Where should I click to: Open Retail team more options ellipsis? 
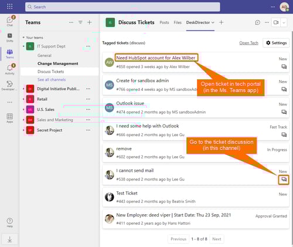point(88,99)
